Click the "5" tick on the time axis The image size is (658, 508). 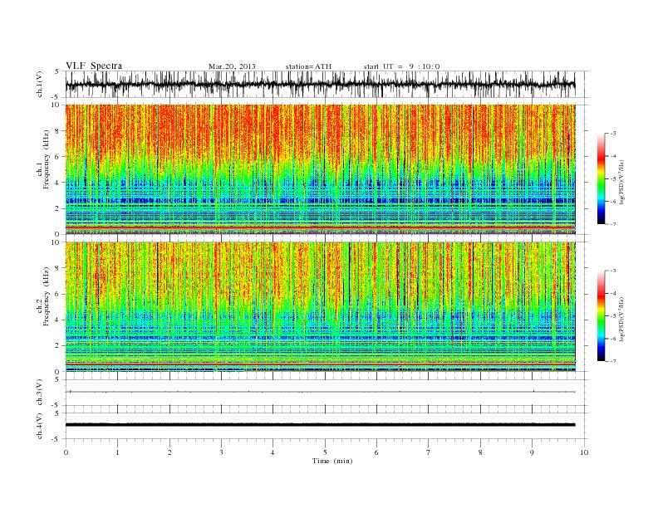pos(325,452)
